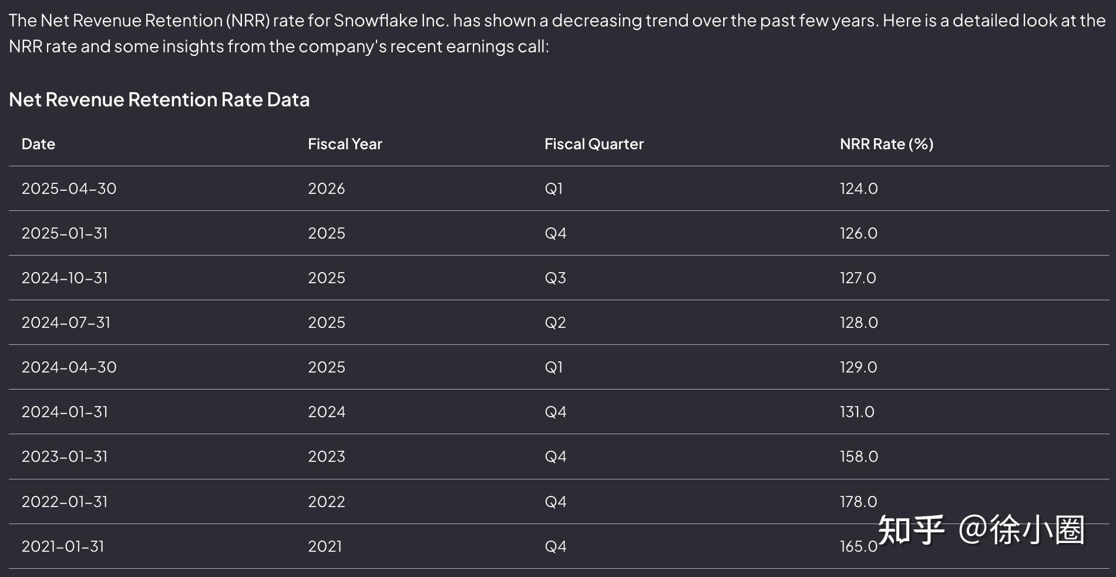Select the 2025-04-30 date cell
Image resolution: width=1116 pixels, height=577 pixels.
pyautogui.click(x=69, y=189)
